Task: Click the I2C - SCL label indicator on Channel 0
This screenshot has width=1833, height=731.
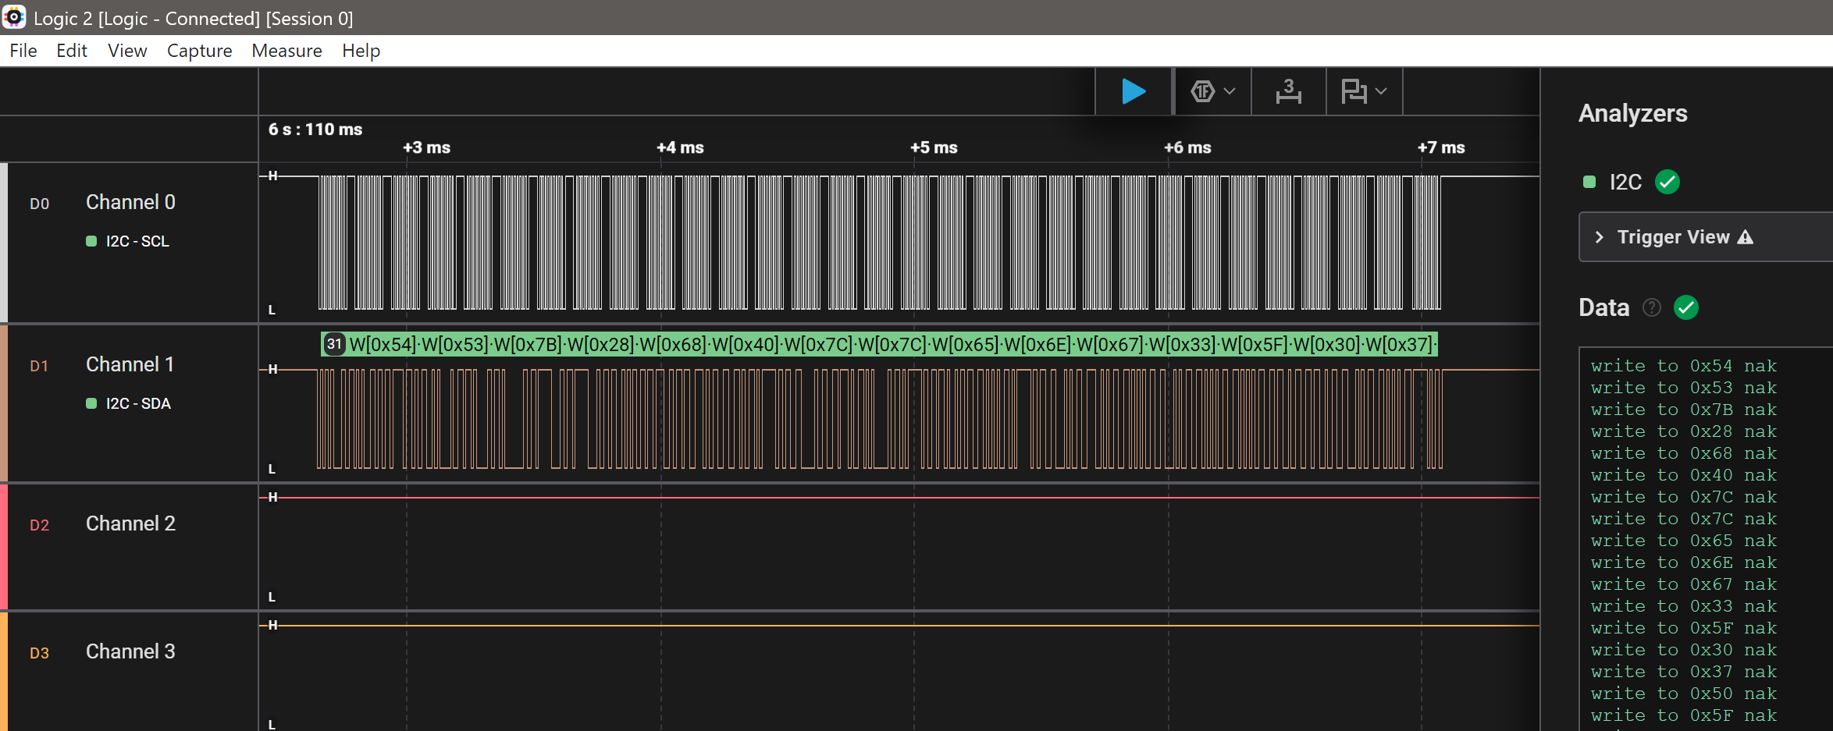Action: [x=91, y=241]
